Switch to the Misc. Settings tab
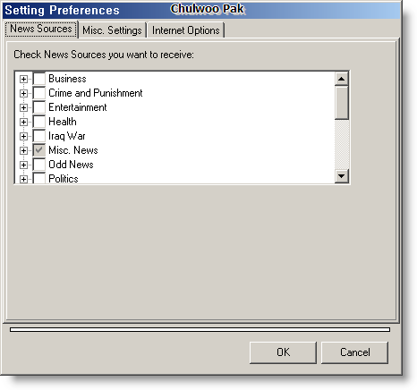417x390 pixels. pos(112,30)
